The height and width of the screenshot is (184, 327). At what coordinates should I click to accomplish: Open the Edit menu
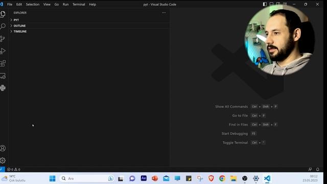(19, 5)
